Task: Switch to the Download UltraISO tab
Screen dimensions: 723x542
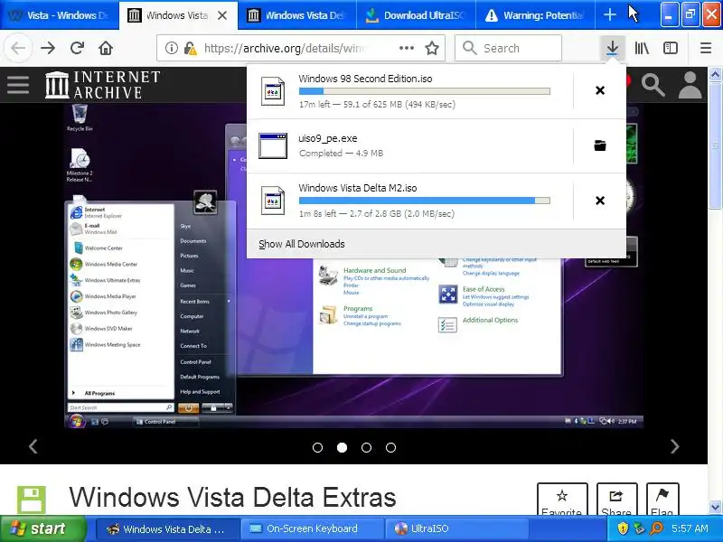Action: coord(416,15)
